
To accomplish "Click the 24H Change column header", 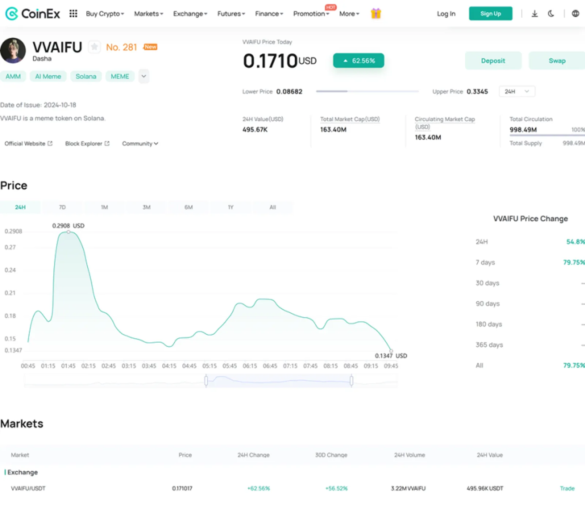I will (x=253, y=455).
